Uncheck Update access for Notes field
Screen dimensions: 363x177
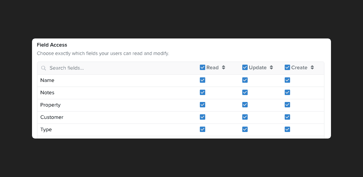point(245,92)
